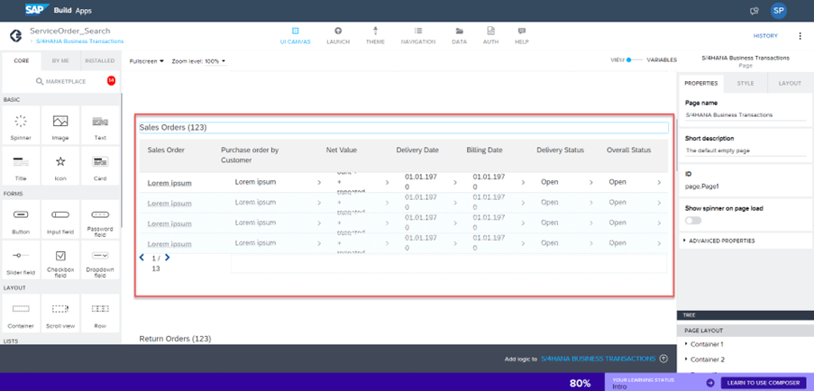Image resolution: width=814 pixels, height=391 pixels.
Task: Click S/4HANA Business Transactions breadcrumb link
Action: click(80, 41)
